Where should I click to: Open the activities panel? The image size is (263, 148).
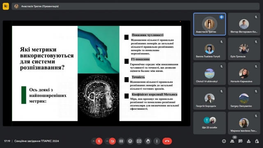[x=249, y=141]
